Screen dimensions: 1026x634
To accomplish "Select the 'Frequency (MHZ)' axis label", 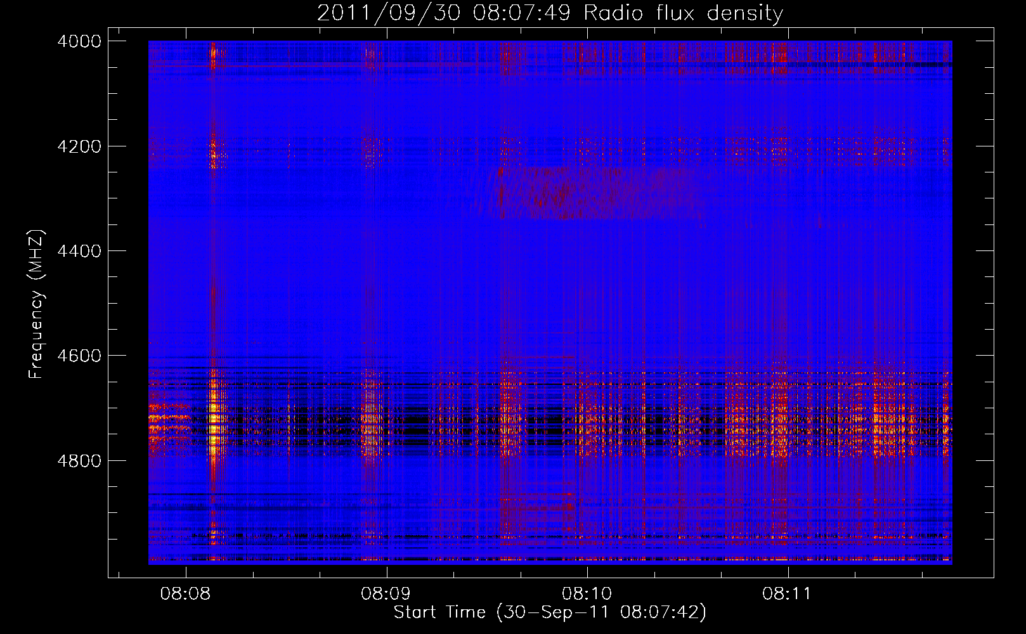I will [x=36, y=304].
